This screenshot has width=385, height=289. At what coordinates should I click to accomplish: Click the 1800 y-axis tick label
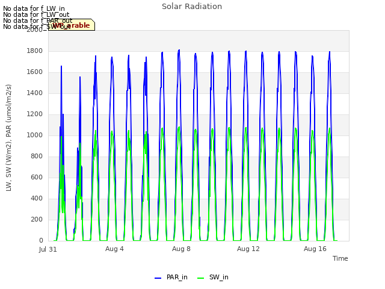[x=35, y=51]
